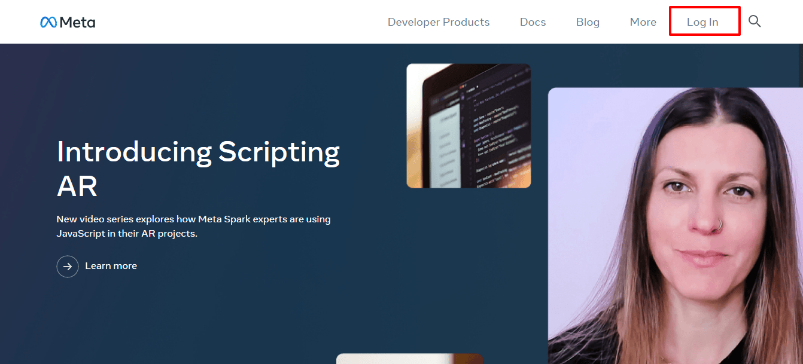Open the search magnifying glass
Viewport: 803px width, 364px height.
[x=755, y=22]
